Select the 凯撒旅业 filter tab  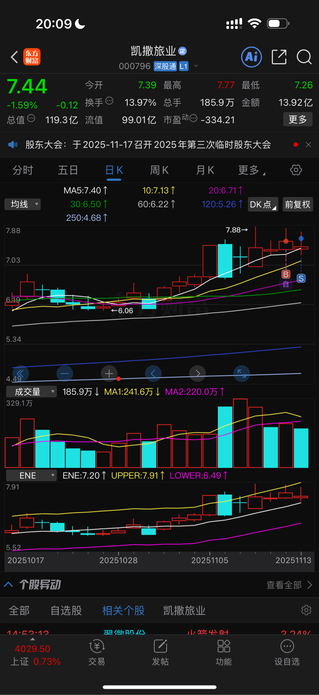(184, 610)
